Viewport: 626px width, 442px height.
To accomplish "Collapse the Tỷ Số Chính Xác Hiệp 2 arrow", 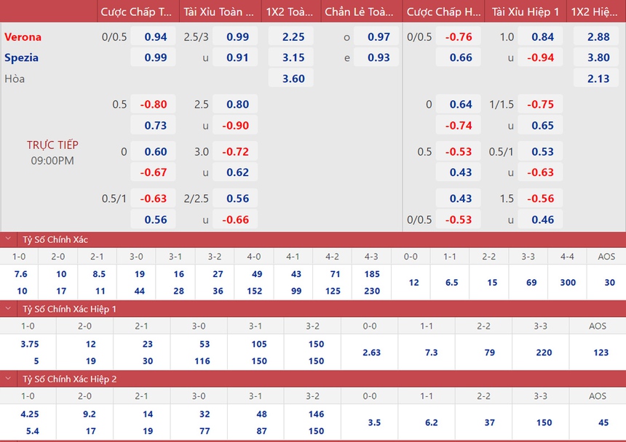I will pyautogui.click(x=8, y=379).
